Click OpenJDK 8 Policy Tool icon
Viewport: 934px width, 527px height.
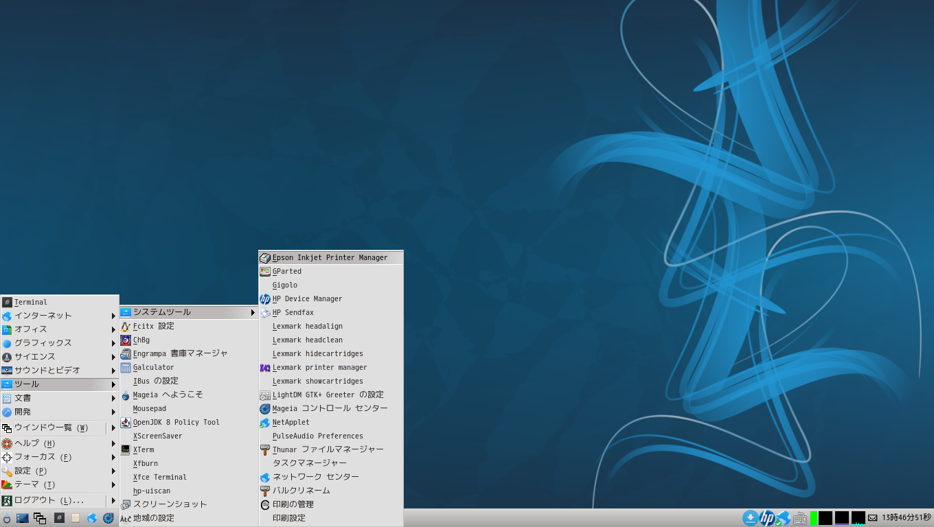(126, 422)
